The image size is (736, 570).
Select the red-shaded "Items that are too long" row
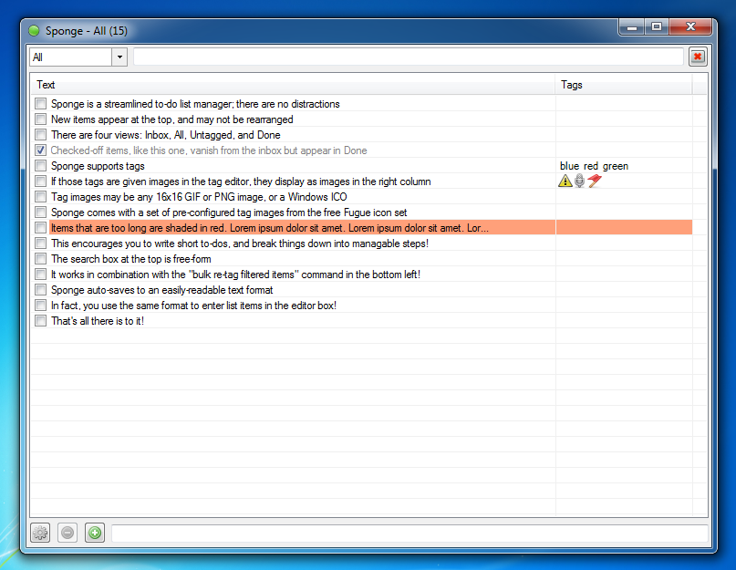click(x=274, y=228)
